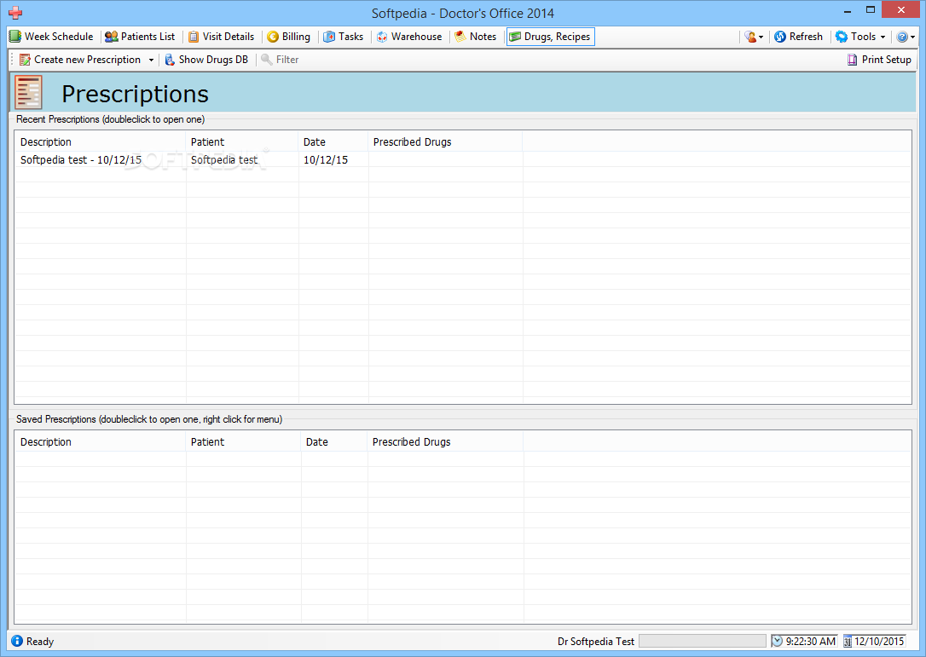
Task: Click the application red cross icon
Action: [x=15, y=13]
